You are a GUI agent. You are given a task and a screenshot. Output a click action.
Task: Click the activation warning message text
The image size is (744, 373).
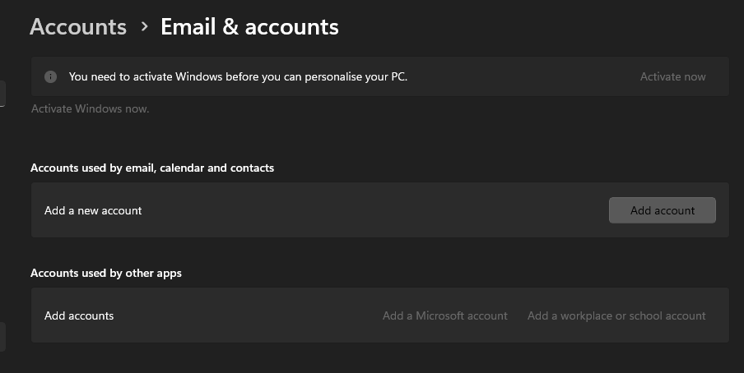pyautogui.click(x=238, y=76)
